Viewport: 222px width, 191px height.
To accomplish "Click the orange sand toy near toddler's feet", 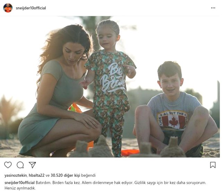I will coord(130,152).
